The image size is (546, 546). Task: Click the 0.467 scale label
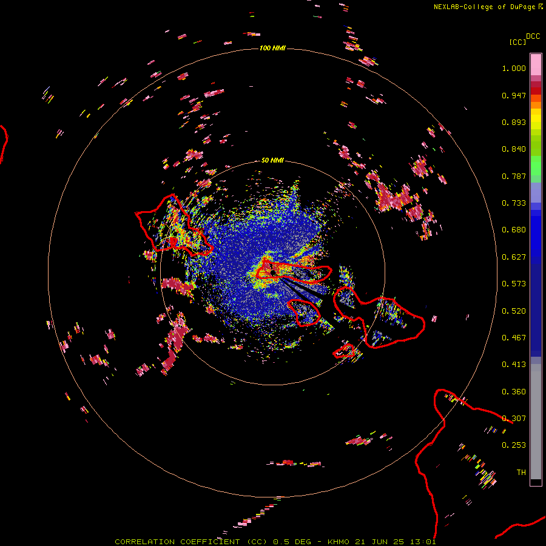[x=514, y=338]
